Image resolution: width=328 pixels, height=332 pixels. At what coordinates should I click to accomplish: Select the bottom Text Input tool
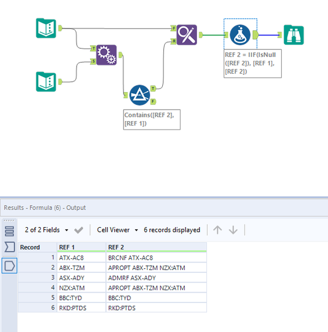(46, 82)
